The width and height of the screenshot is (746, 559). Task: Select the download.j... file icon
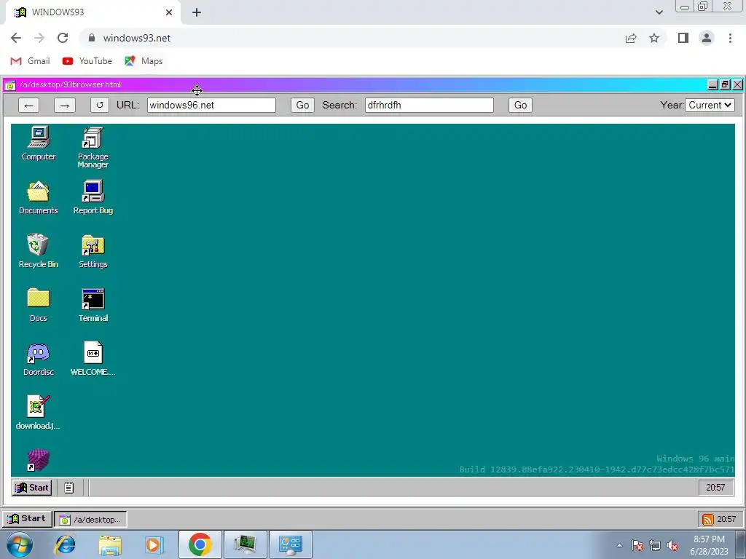pos(38,413)
